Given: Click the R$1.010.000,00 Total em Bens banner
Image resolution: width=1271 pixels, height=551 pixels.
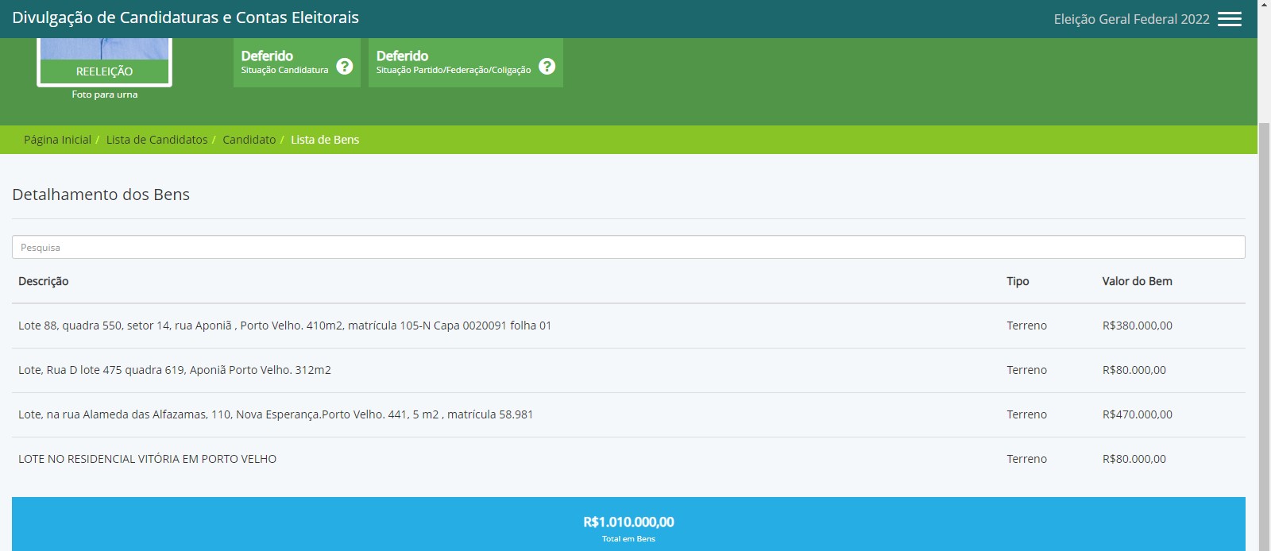Looking at the screenshot, I should pyautogui.click(x=628, y=524).
